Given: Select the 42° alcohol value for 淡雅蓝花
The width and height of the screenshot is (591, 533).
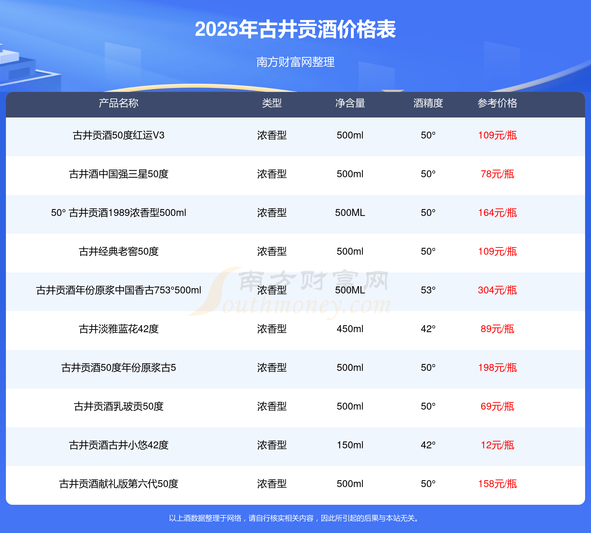Looking at the screenshot, I should click(428, 329).
